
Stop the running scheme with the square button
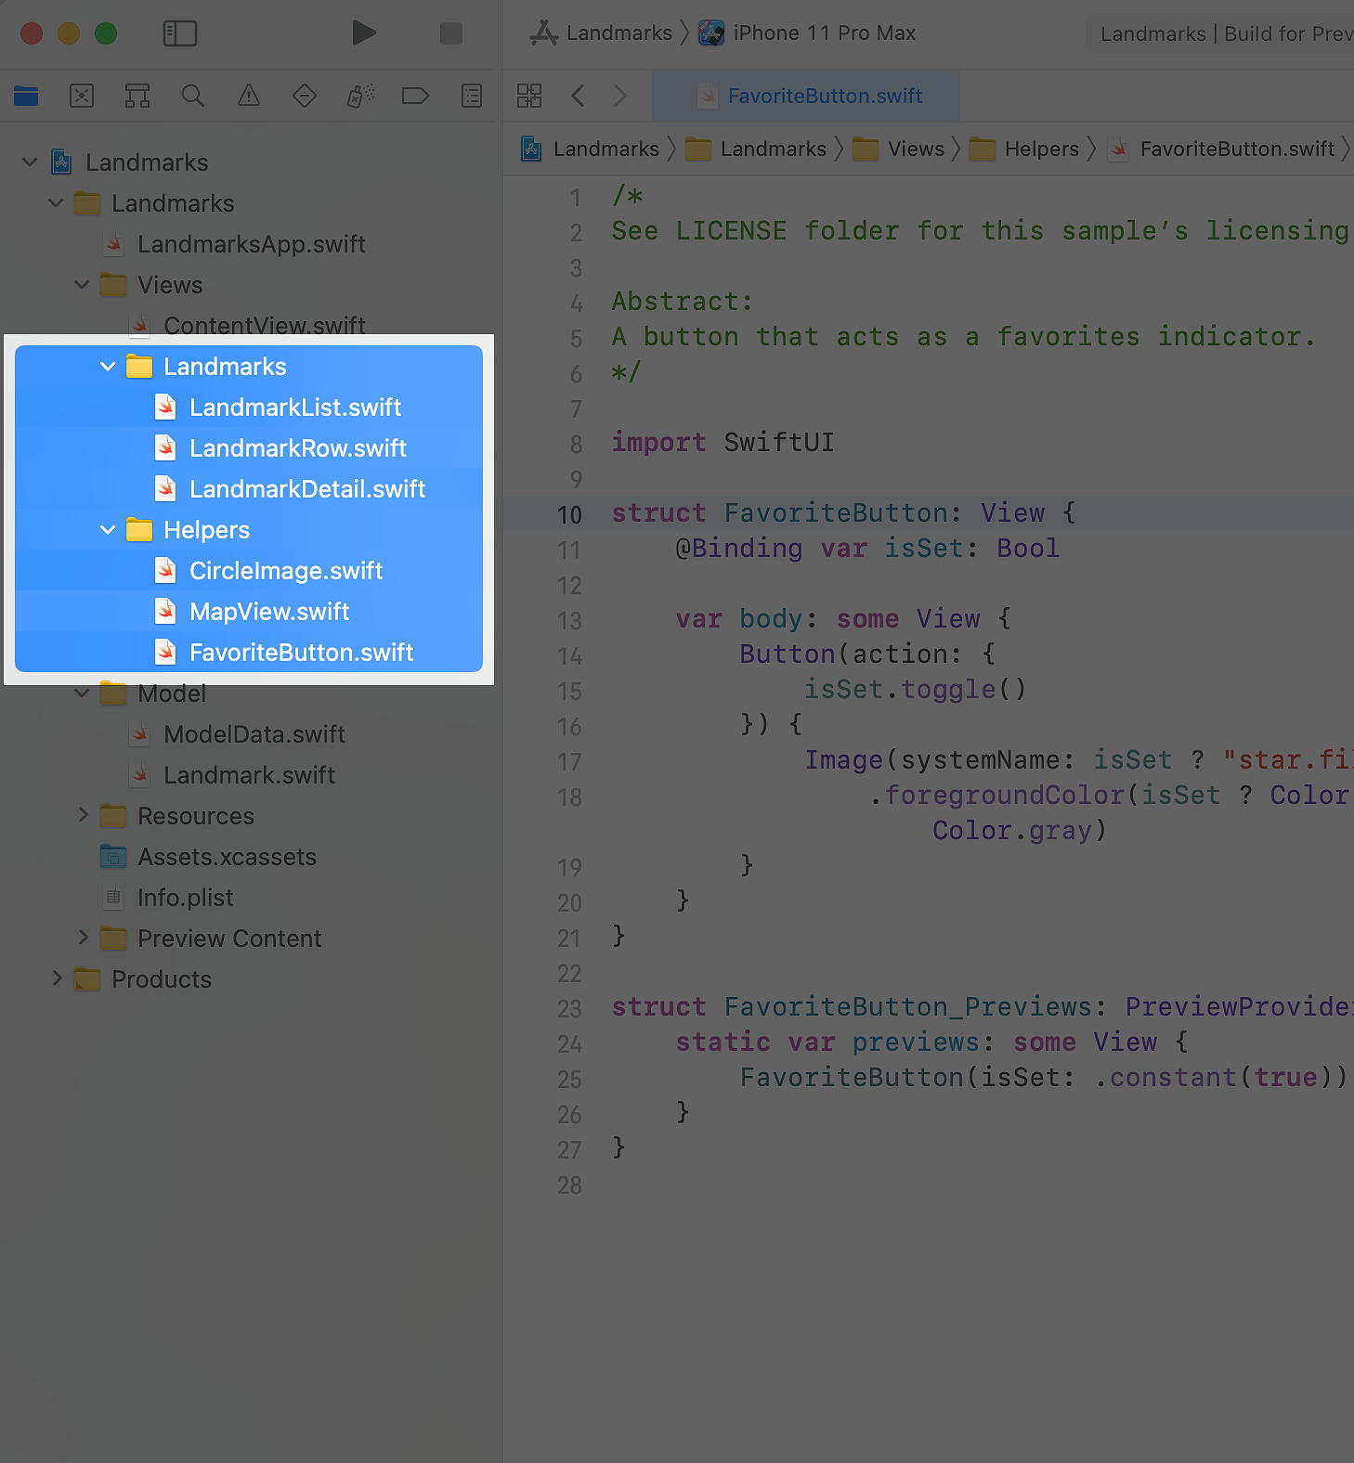point(451,33)
